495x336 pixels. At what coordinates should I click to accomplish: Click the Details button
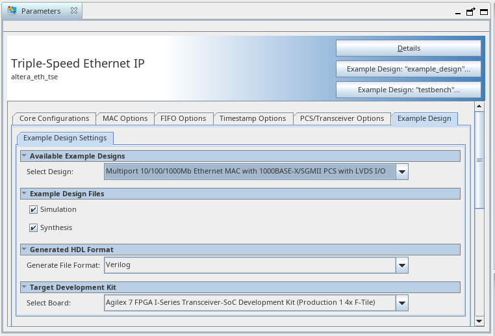(409, 48)
